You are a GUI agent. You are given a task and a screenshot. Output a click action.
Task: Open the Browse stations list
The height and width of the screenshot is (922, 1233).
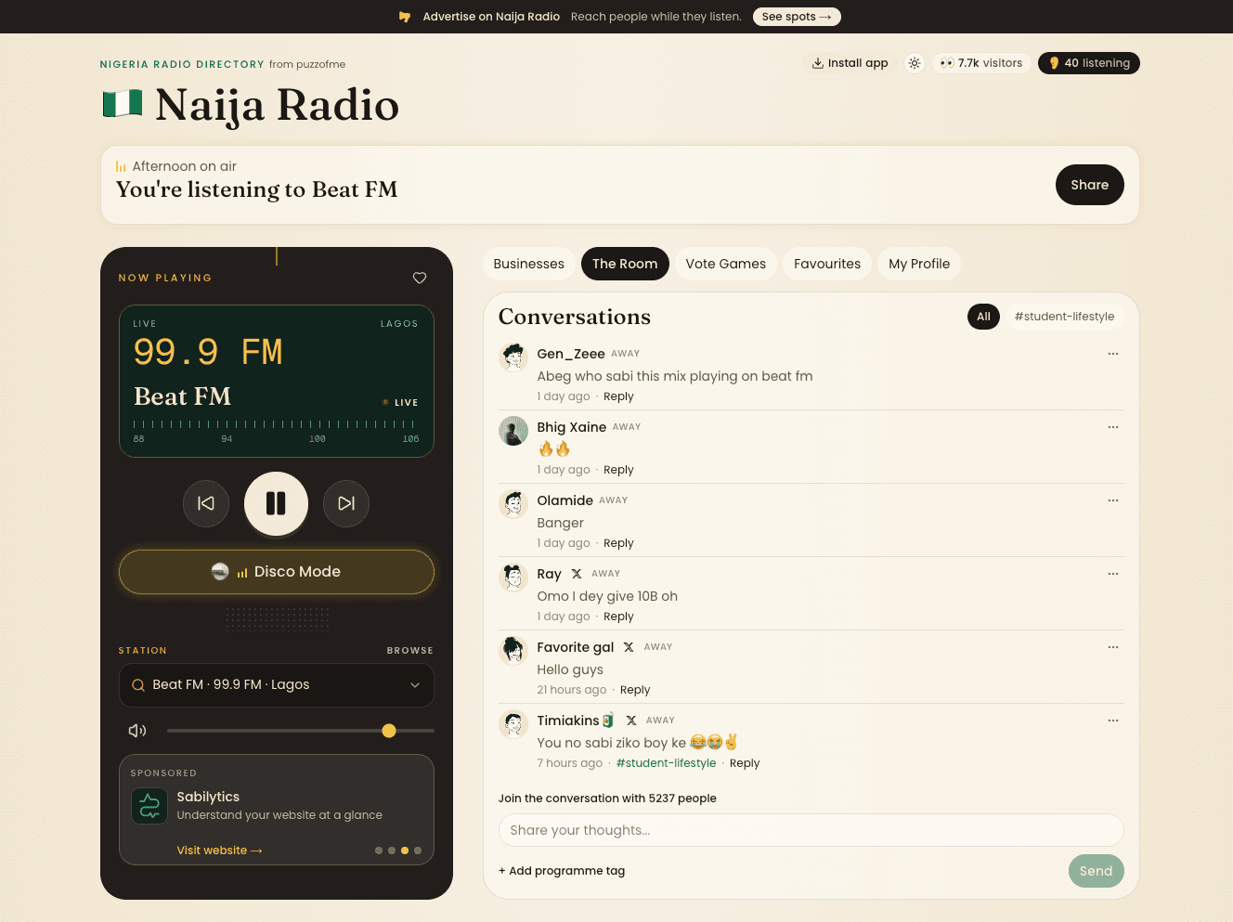coord(410,651)
